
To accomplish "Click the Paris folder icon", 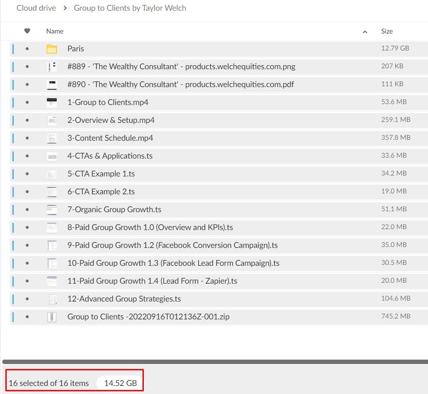I will tap(52, 49).
